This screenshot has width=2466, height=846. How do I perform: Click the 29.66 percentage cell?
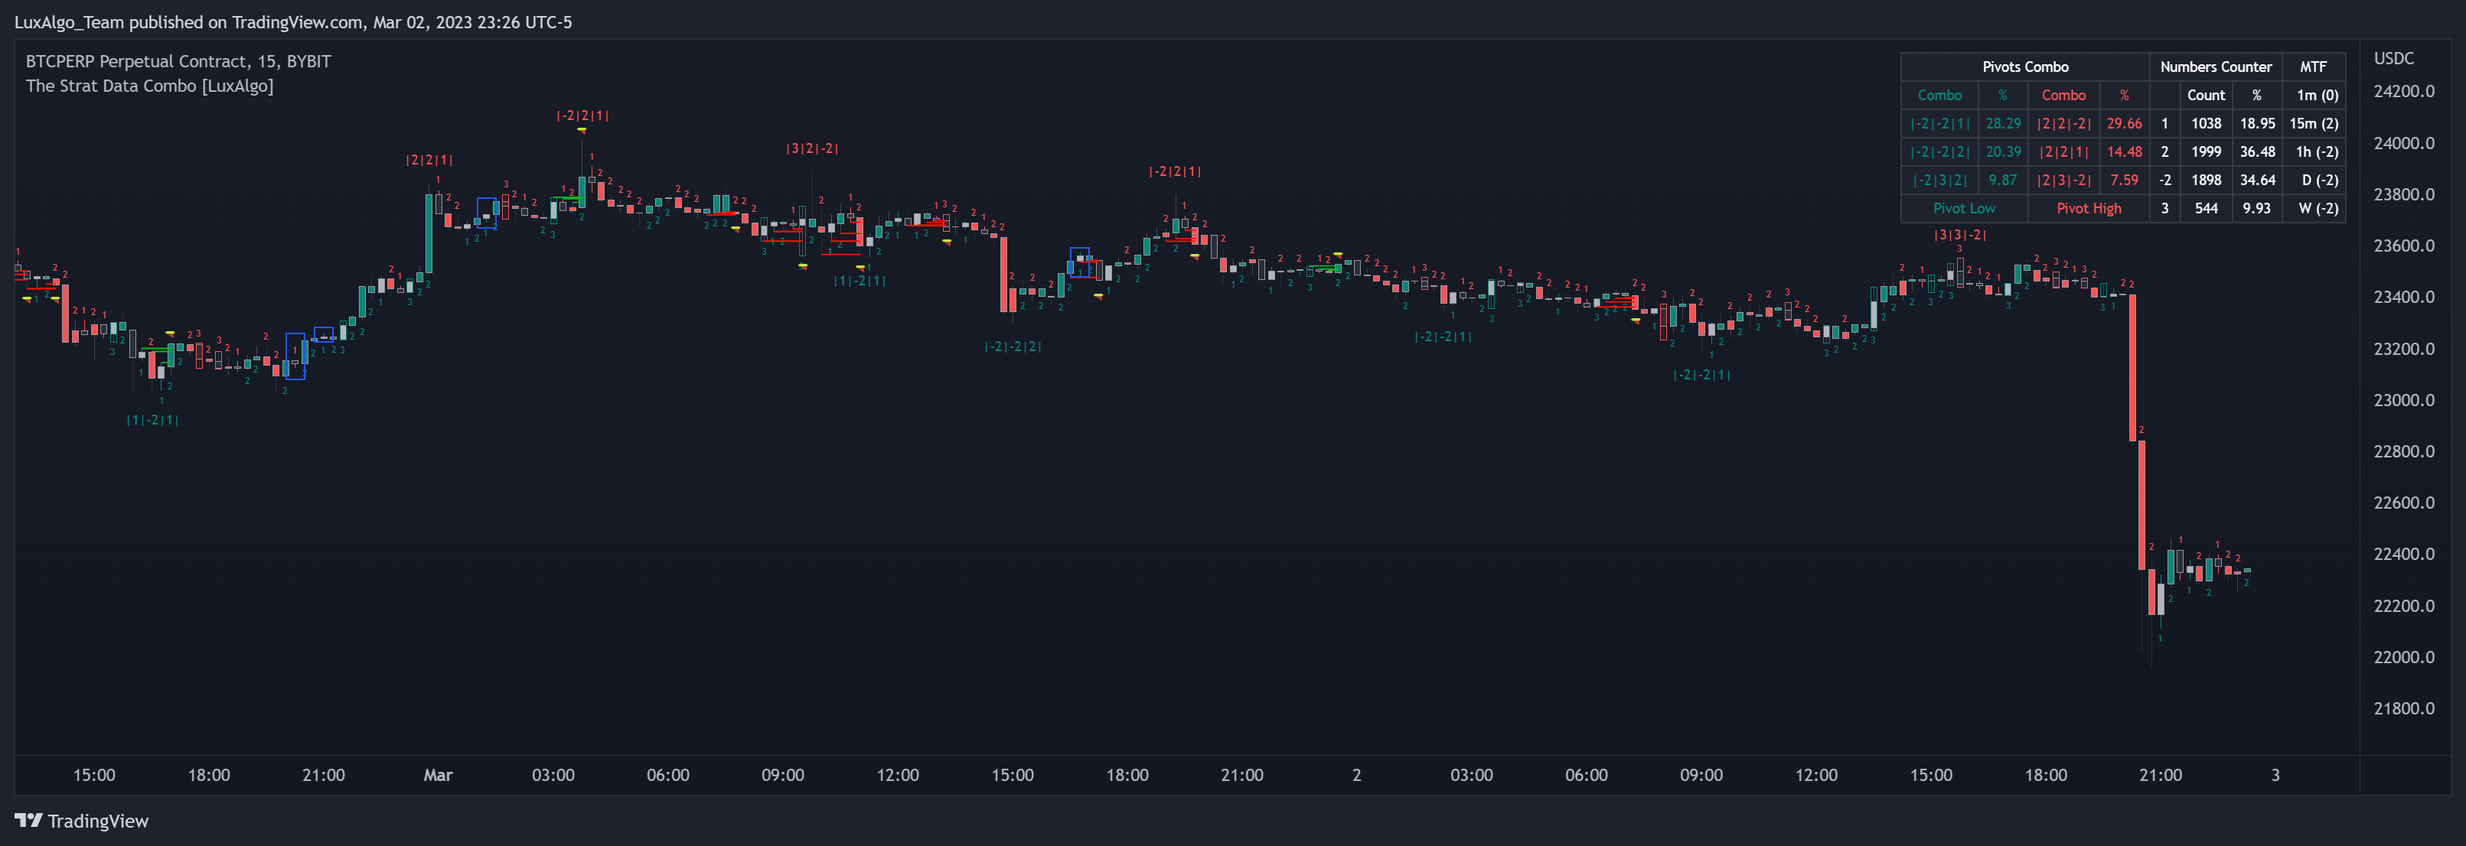(x=2124, y=123)
